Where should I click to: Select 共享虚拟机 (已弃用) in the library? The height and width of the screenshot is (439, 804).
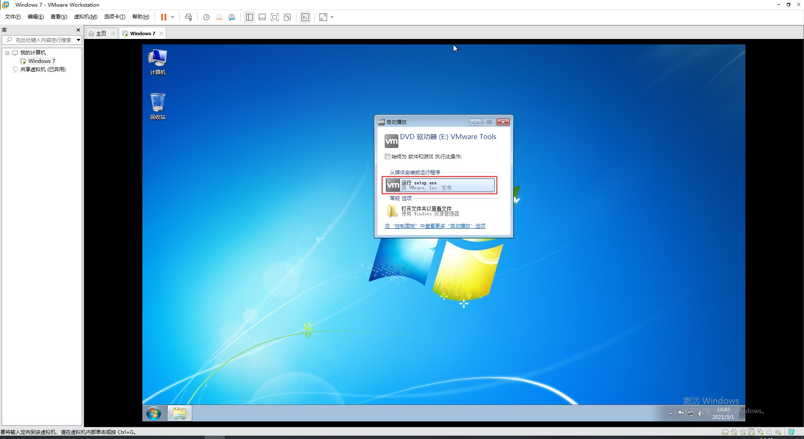click(x=43, y=70)
